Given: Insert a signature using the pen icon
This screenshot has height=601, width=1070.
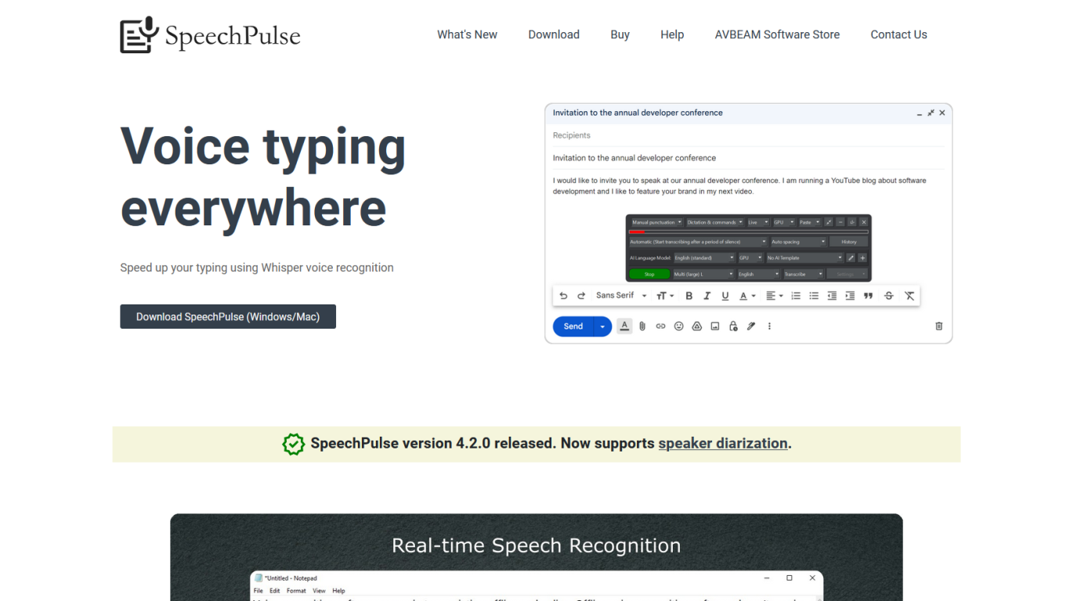Looking at the screenshot, I should [x=750, y=326].
